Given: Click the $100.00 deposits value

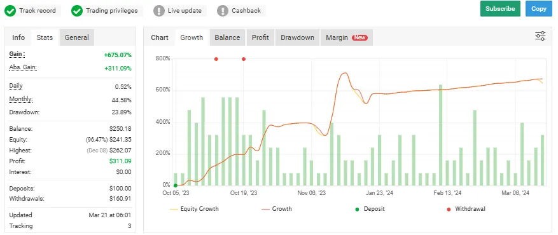Looking at the screenshot, I should 120,189.
